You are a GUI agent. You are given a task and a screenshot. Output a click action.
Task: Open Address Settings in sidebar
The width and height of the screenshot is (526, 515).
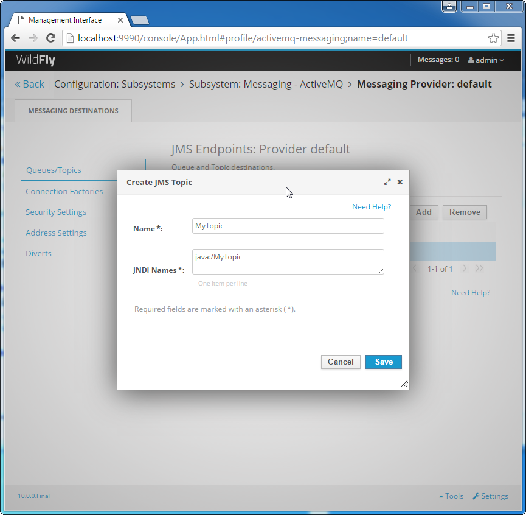pyautogui.click(x=56, y=233)
